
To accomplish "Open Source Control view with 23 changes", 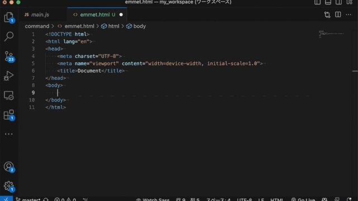I will tap(9, 56).
